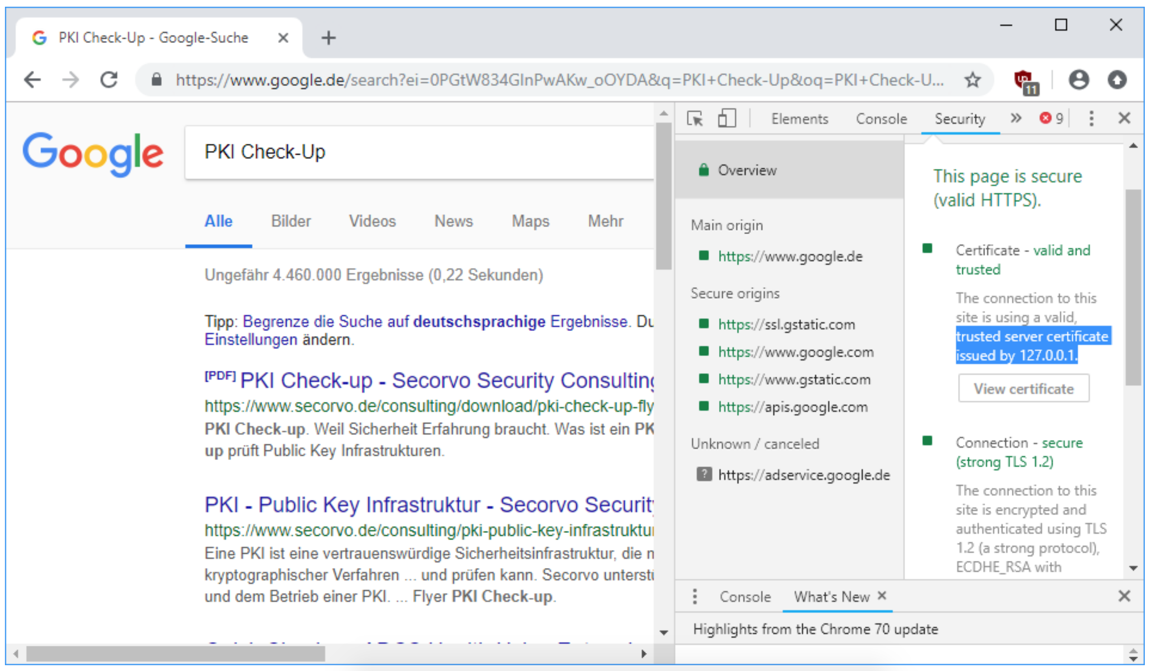1152x671 pixels.
Task: Reload the current page
Action: pyautogui.click(x=109, y=80)
